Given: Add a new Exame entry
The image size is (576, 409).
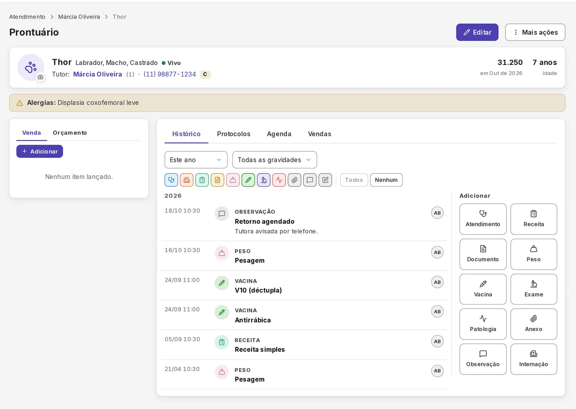Looking at the screenshot, I should [533, 289].
